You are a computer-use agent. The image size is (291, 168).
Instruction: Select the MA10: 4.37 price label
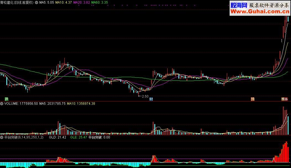[x=63, y=2]
